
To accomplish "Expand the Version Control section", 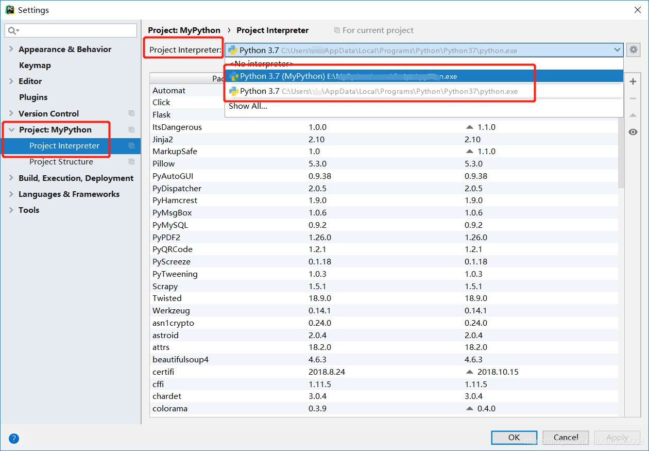I will 11,113.
